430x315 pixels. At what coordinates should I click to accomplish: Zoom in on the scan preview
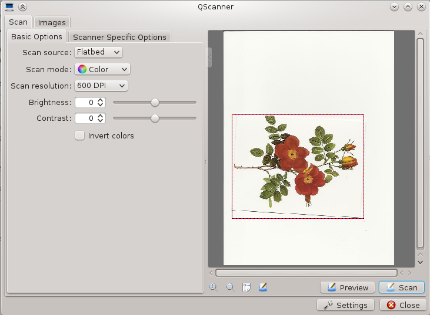(214, 287)
